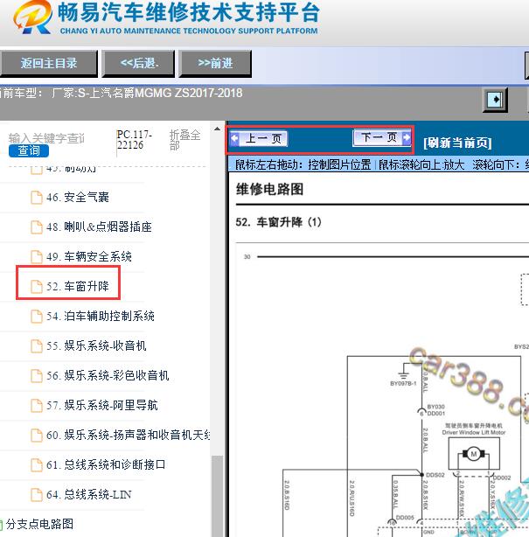Click the 52. 车窗升降 (1) diagram title
The width and height of the screenshot is (529, 537).
(278, 222)
